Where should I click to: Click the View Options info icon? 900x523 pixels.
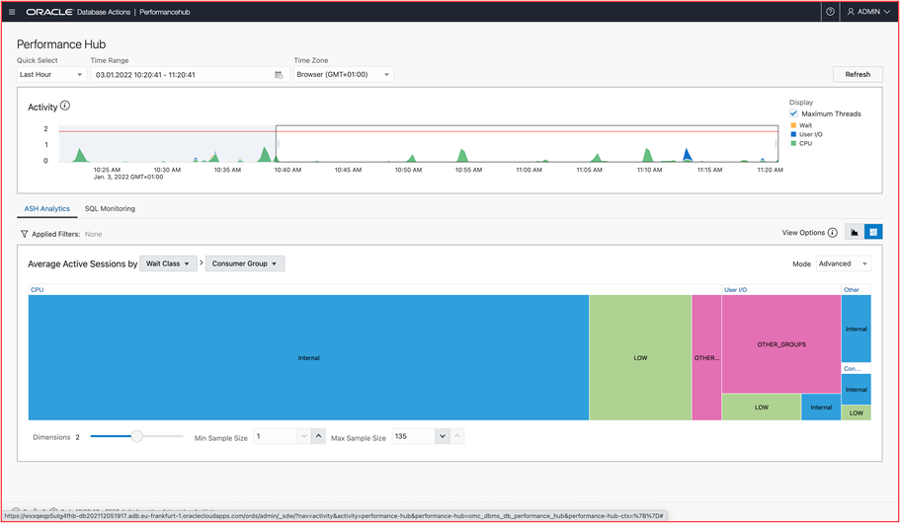(x=832, y=232)
